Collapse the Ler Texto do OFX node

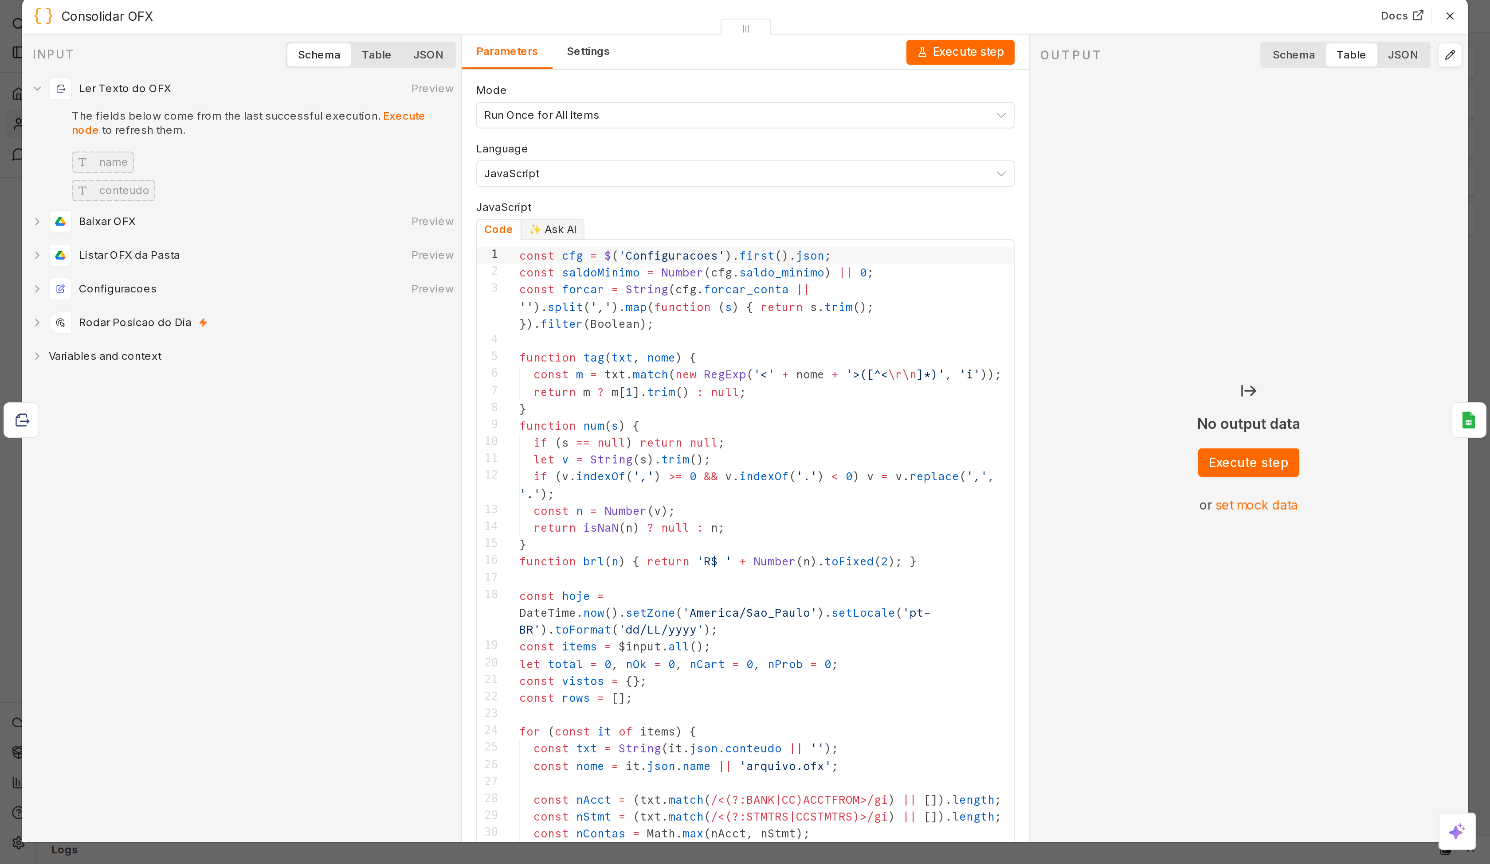click(x=37, y=89)
